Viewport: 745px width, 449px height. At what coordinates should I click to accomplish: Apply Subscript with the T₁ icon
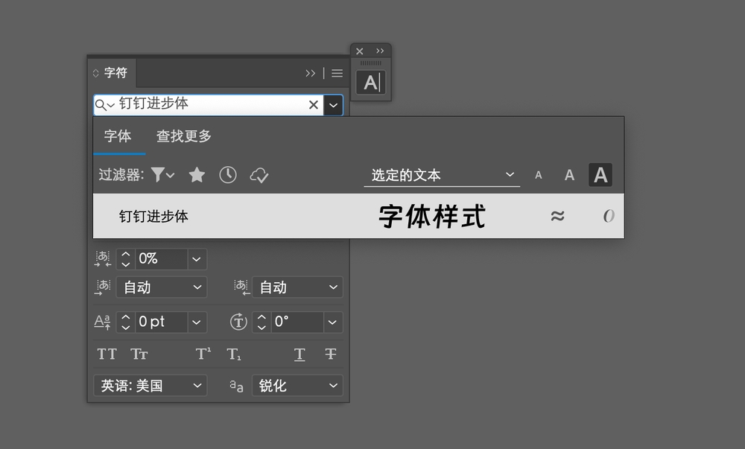[x=233, y=354]
